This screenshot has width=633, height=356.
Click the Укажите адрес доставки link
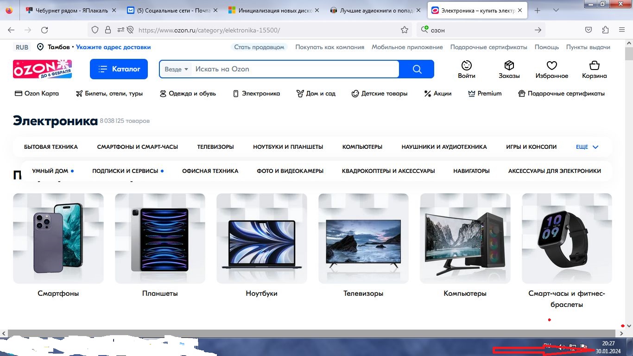coord(114,47)
